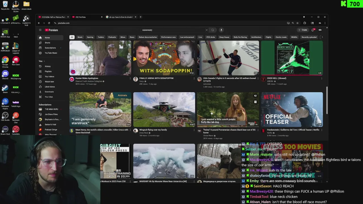The width and height of the screenshot is (363, 204).
Task: Clear the 'cassowary' search text with X
Action: click(x=206, y=30)
